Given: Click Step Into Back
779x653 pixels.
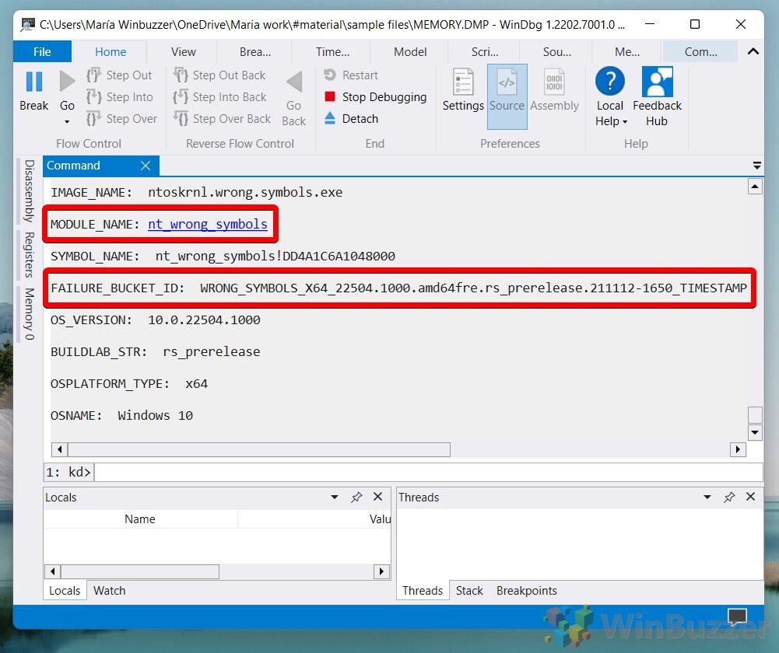Looking at the screenshot, I should tap(219, 96).
